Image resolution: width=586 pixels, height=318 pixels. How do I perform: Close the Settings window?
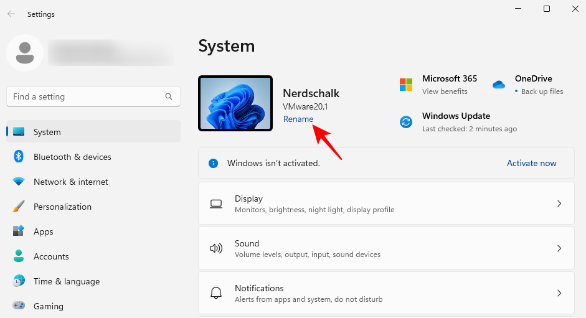click(575, 9)
